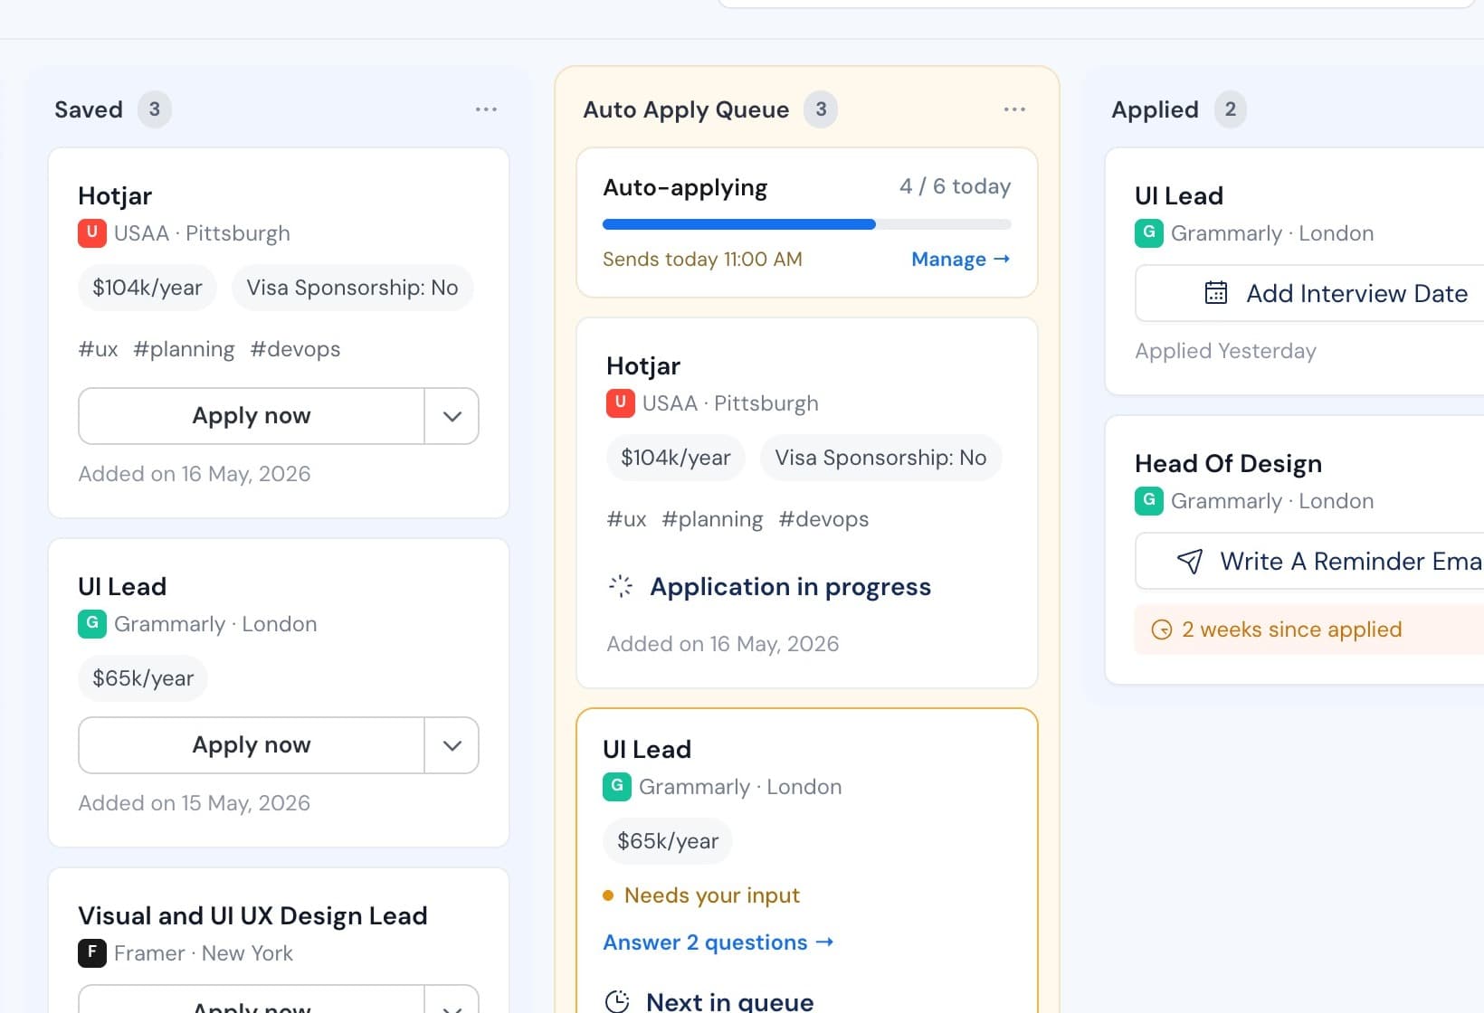The image size is (1484, 1013).
Task: Click Applied Yesterday label
Action: 1225,351
